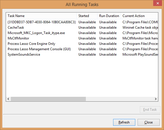Click the Refresh button
This screenshot has height=130, width=164.
[x=124, y=122]
